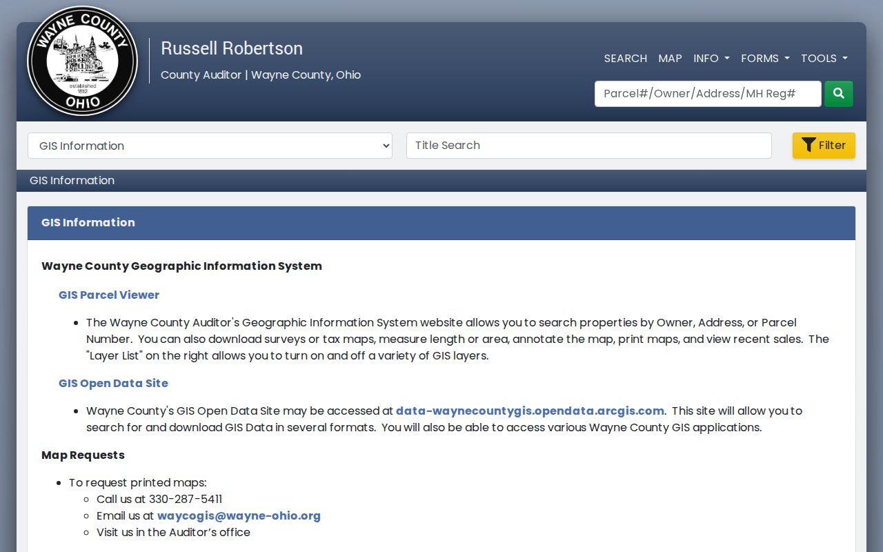Visit data-waynecountygis.opendata.arcgis.com link
Image resolution: width=883 pixels, height=552 pixels.
(x=530, y=411)
